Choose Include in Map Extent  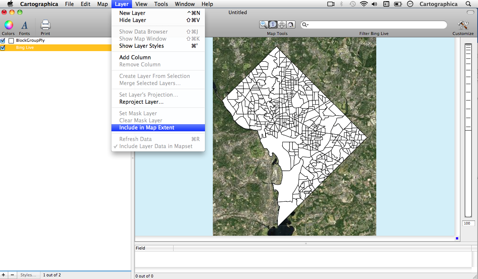(147, 128)
